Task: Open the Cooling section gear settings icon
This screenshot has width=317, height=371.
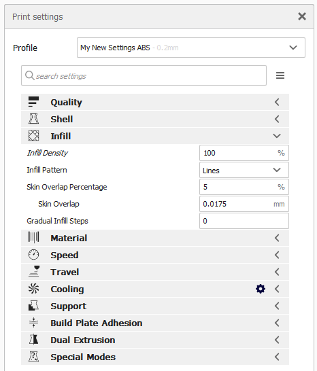Action: pos(261,289)
